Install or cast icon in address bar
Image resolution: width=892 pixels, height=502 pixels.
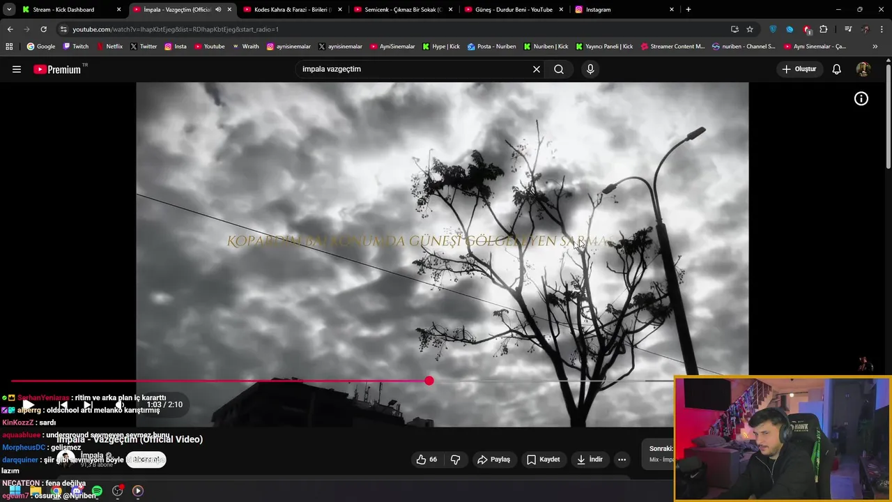pos(735,29)
